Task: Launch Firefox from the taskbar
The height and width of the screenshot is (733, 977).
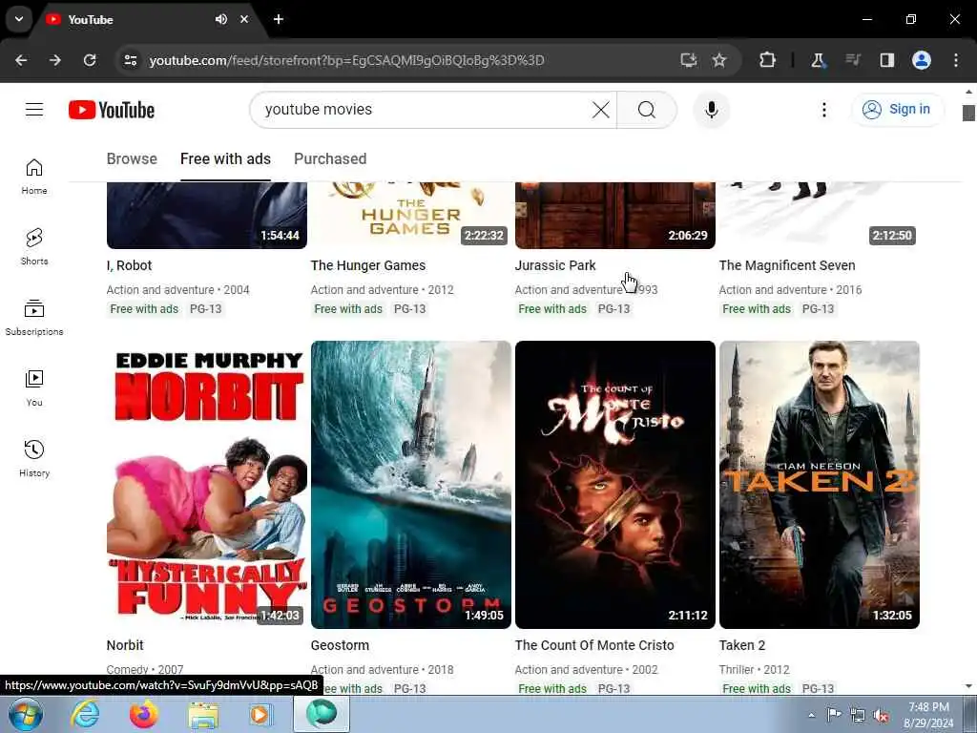Action: pyautogui.click(x=144, y=714)
